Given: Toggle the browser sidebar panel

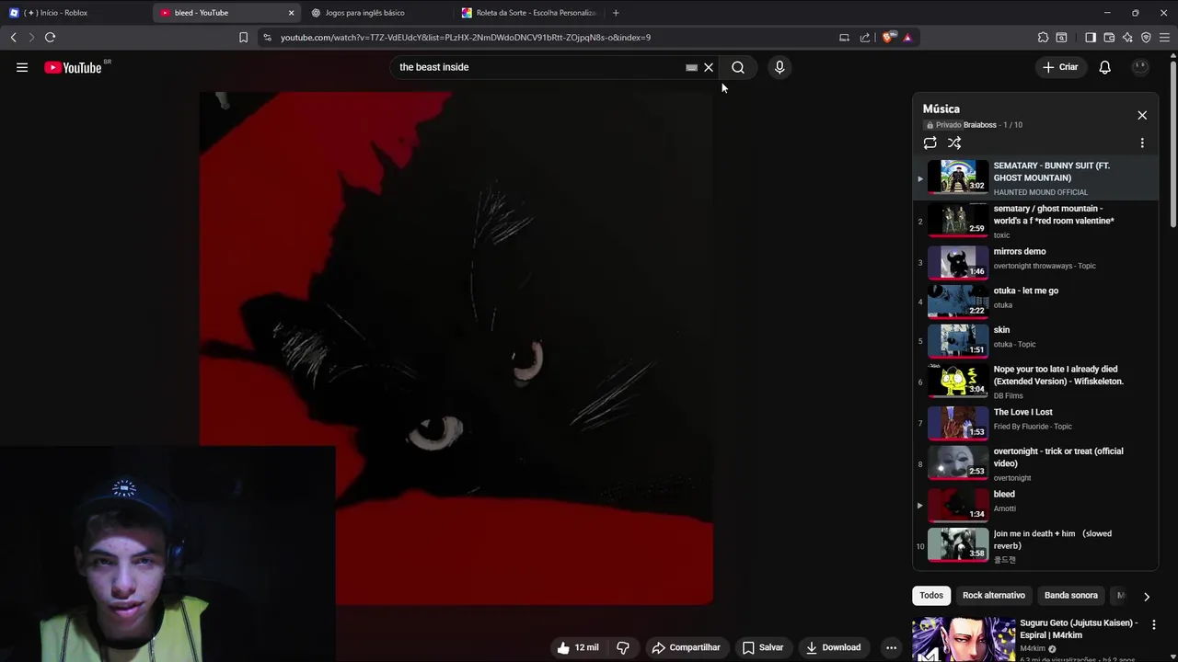Looking at the screenshot, I should [1091, 38].
